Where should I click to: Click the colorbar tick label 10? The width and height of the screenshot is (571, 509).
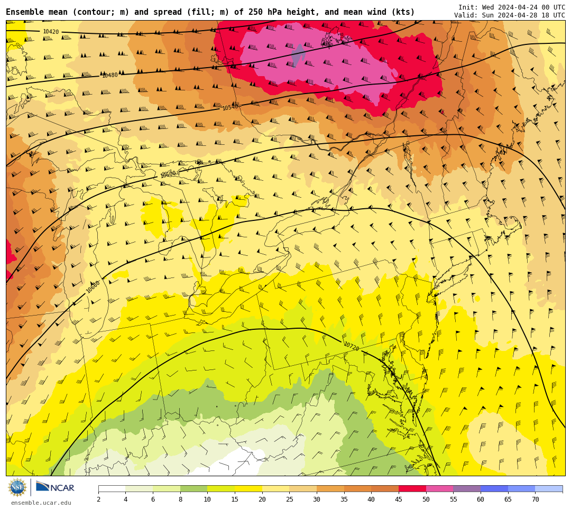click(x=208, y=499)
